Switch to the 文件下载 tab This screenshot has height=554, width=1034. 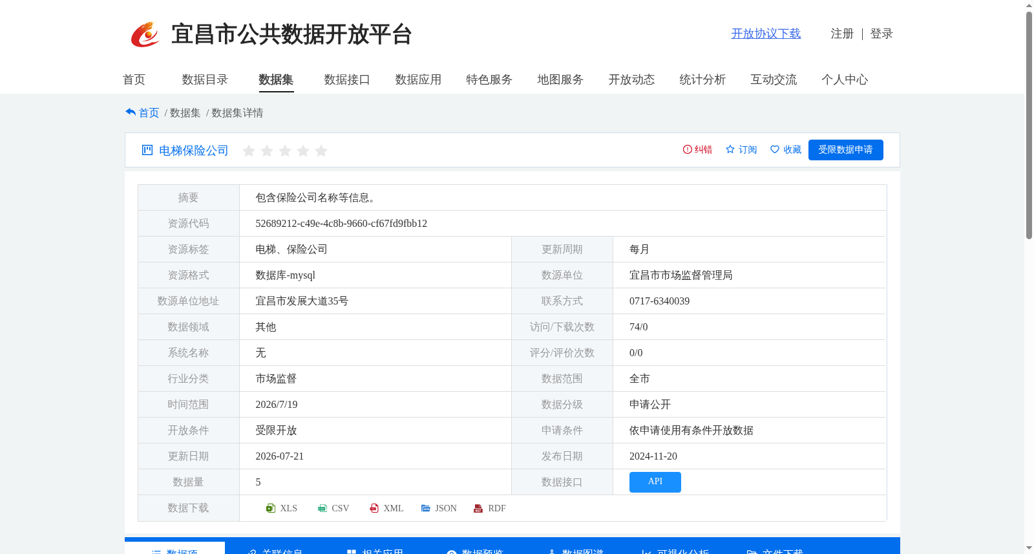[x=775, y=549]
